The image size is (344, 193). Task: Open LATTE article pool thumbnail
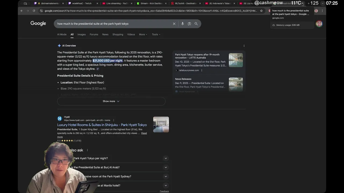[x=236, y=60]
